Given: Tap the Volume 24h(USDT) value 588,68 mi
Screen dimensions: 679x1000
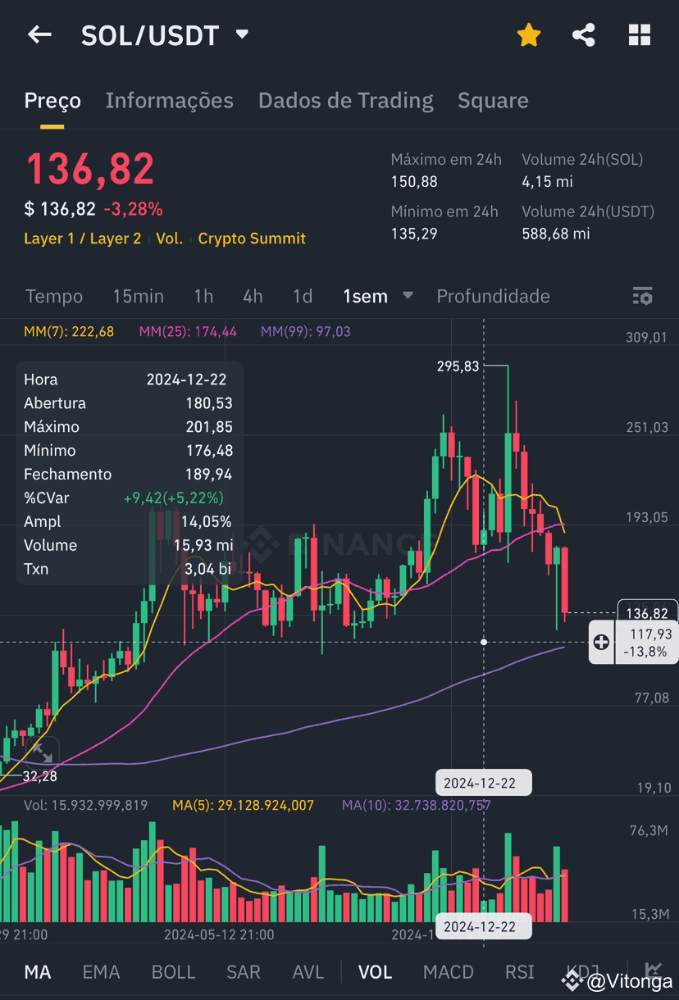Looking at the screenshot, I should pyautogui.click(x=556, y=234).
